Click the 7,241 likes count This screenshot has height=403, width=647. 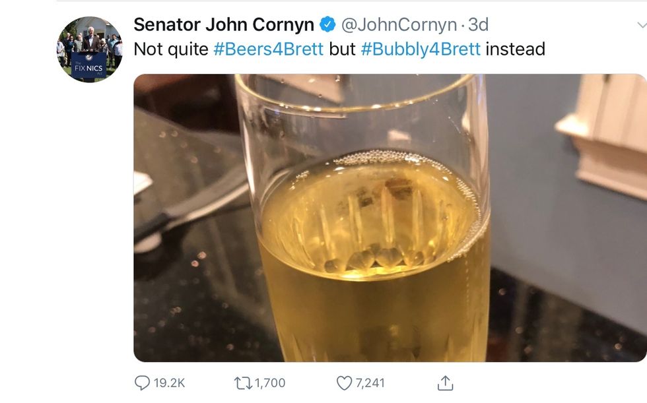[x=370, y=383]
